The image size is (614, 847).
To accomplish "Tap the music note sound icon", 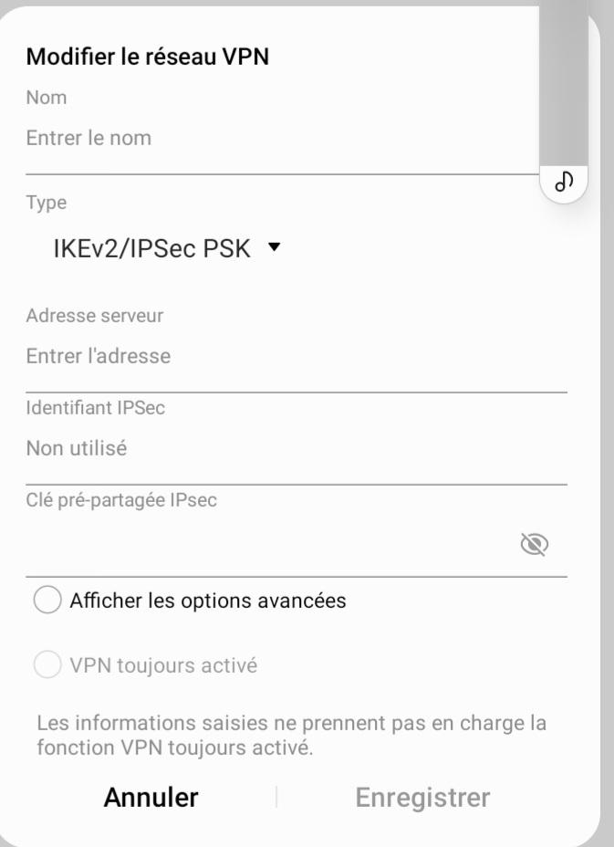I will [564, 181].
